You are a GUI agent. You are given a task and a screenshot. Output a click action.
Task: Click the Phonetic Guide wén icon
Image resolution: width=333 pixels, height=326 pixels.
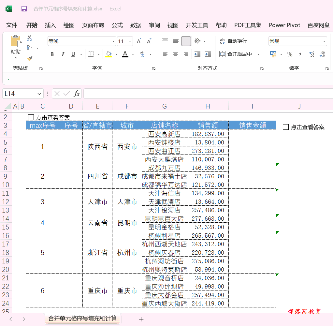(x=142, y=54)
